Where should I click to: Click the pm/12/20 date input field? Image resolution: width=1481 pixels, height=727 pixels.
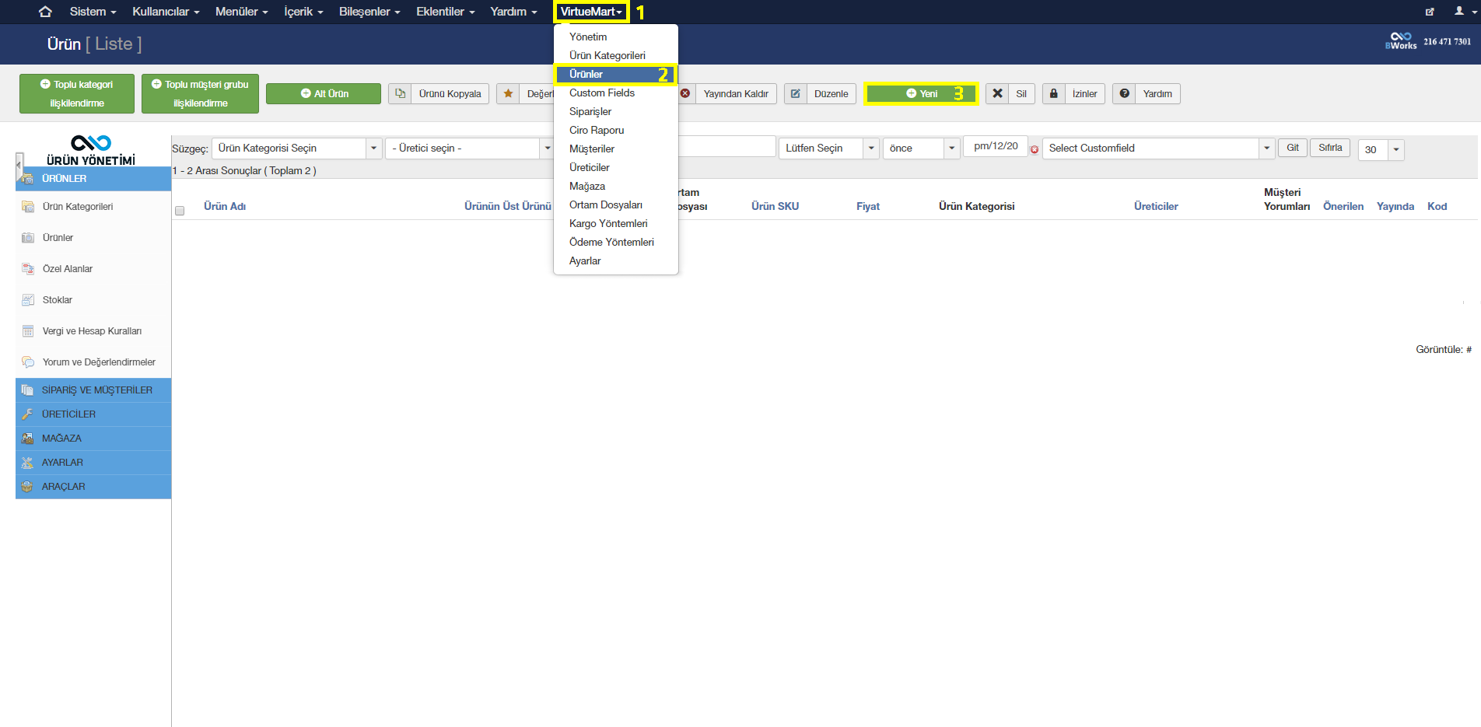[996, 146]
